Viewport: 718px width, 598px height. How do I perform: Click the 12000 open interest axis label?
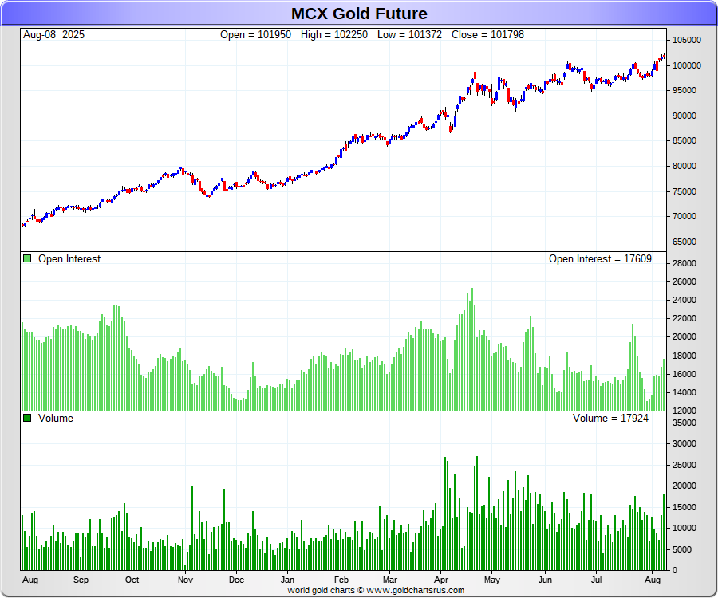(684, 411)
